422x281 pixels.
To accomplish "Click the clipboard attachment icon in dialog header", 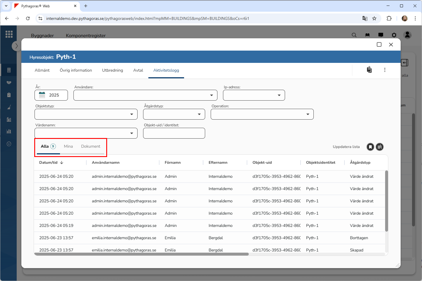I will 369,70.
